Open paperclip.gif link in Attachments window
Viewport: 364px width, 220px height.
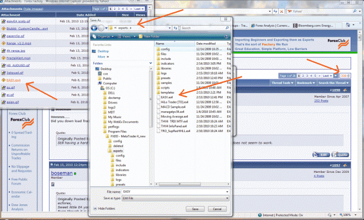coord(15,36)
